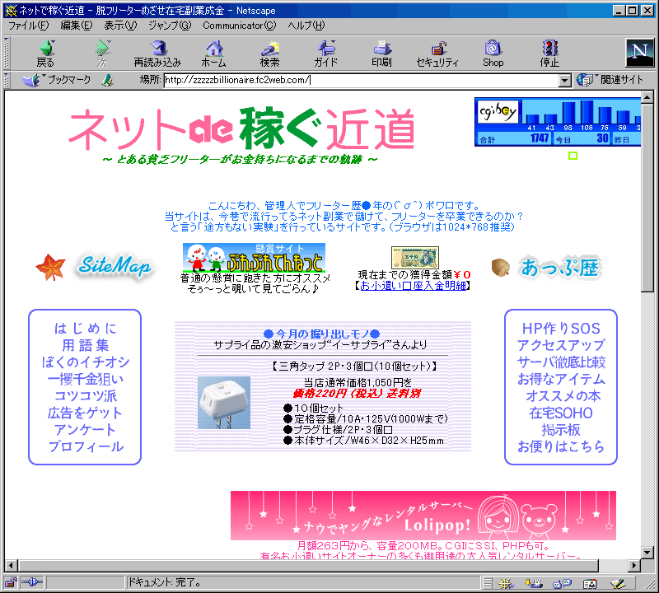Open the Communicator(C) menu
Screen dimensions: 659x593
pyautogui.click(x=240, y=26)
